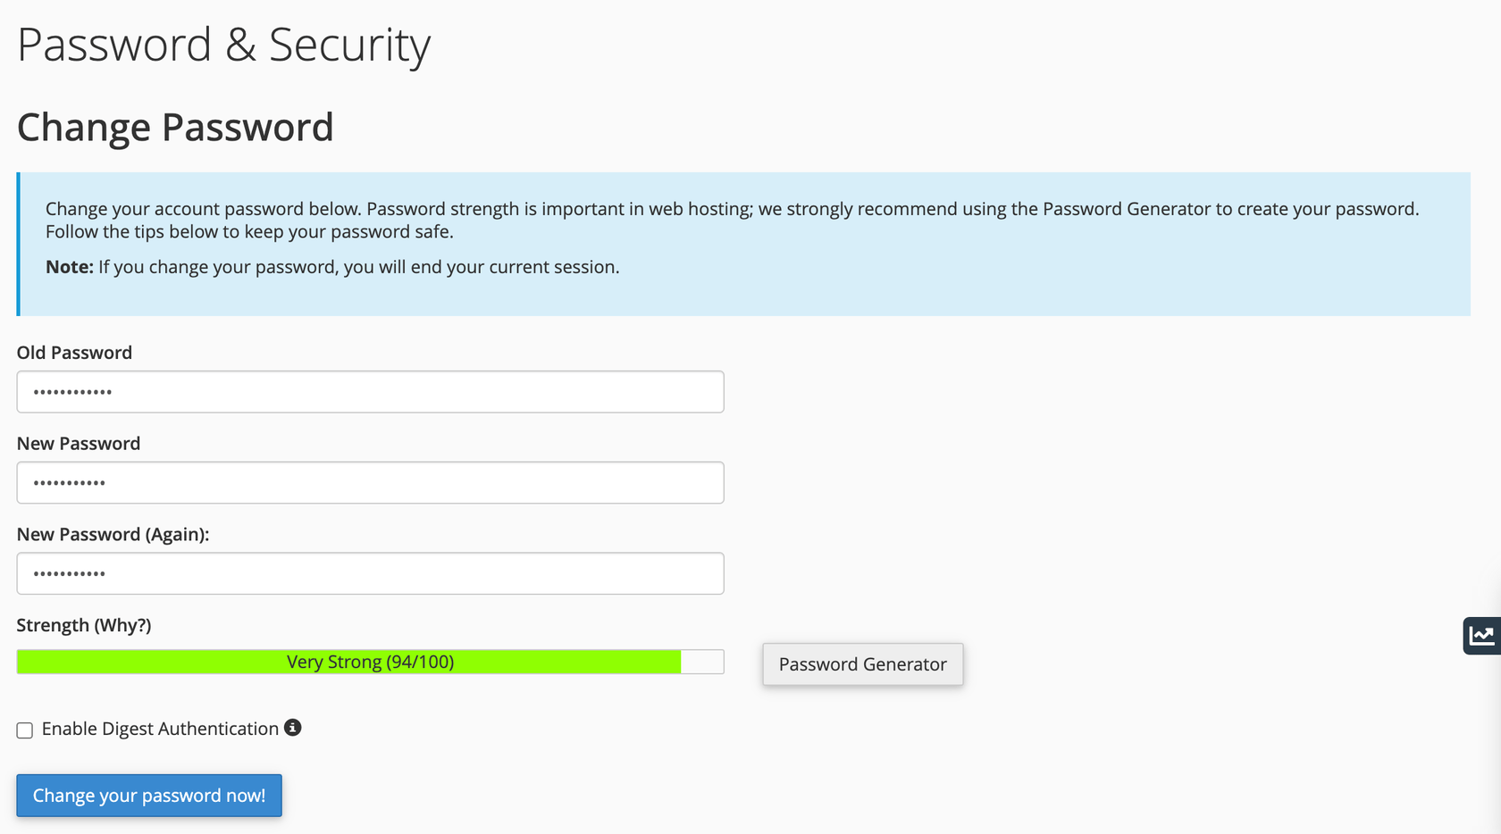Submit with Change your password now!

tap(149, 796)
